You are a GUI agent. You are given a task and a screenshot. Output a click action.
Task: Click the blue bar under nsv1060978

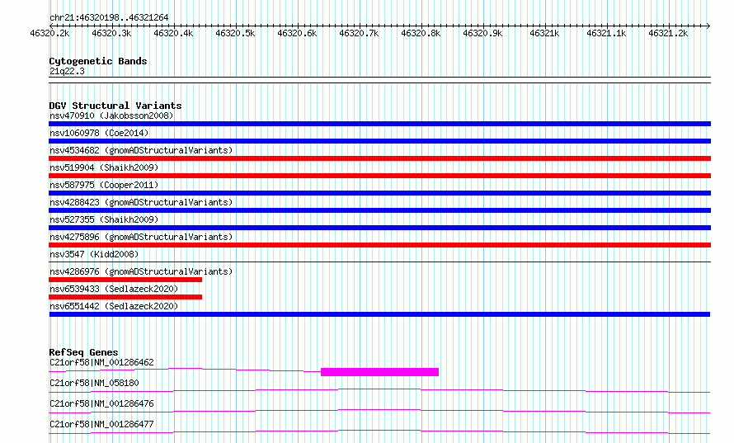(379, 141)
